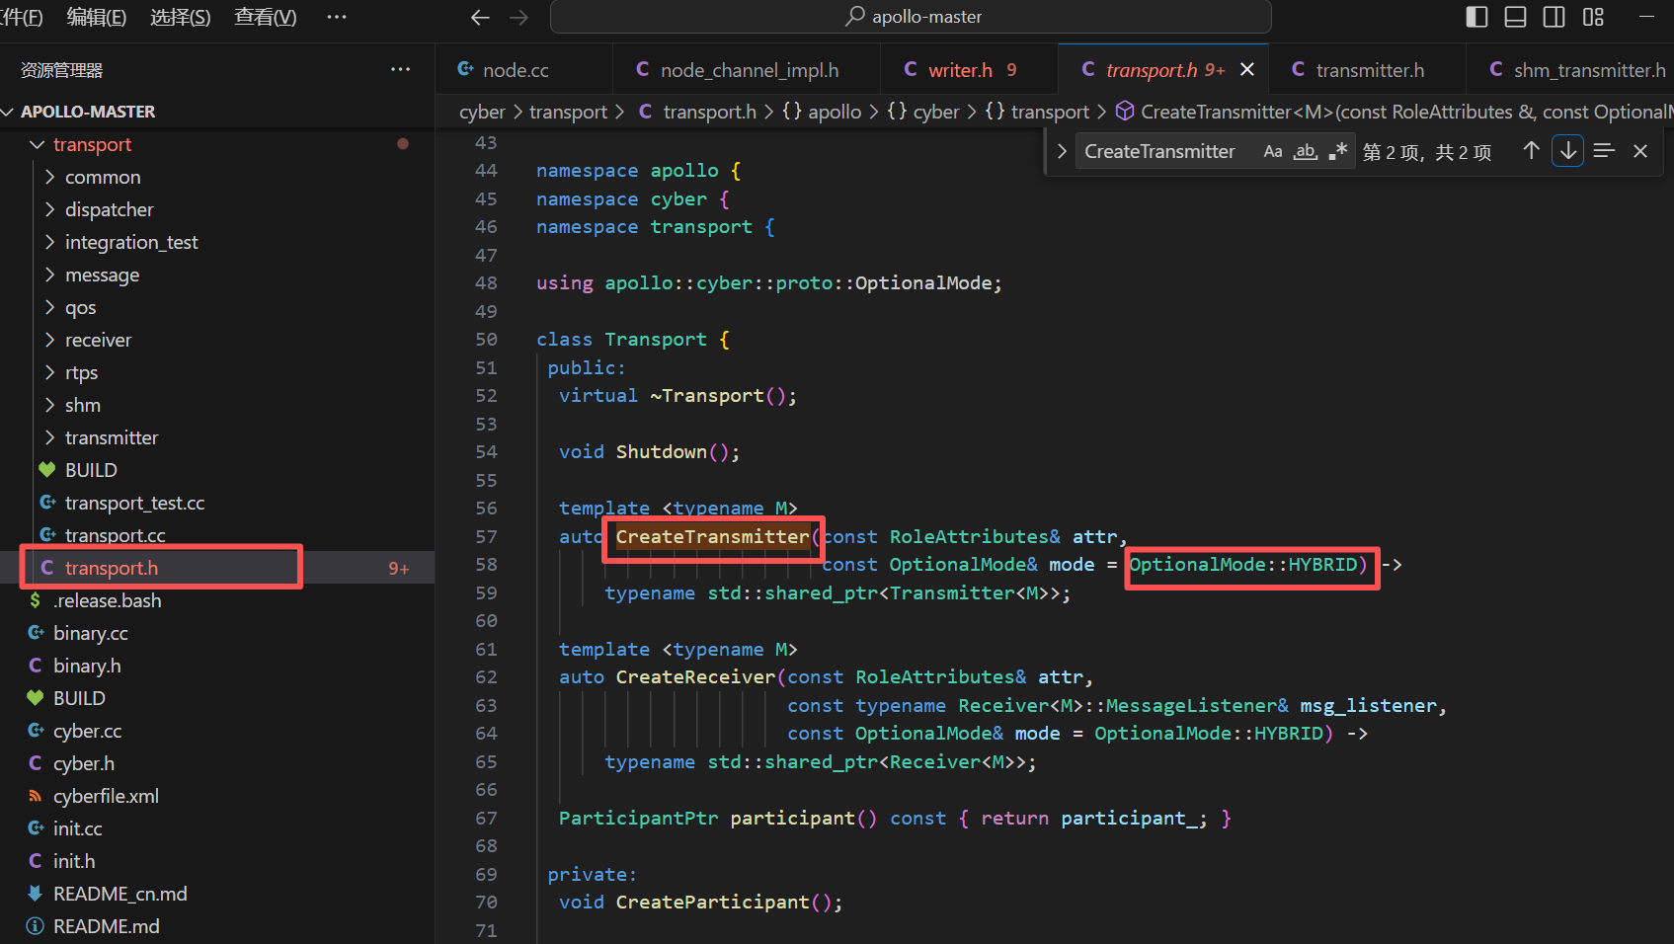
Task: Go to previous find match
Action: [1531, 150]
